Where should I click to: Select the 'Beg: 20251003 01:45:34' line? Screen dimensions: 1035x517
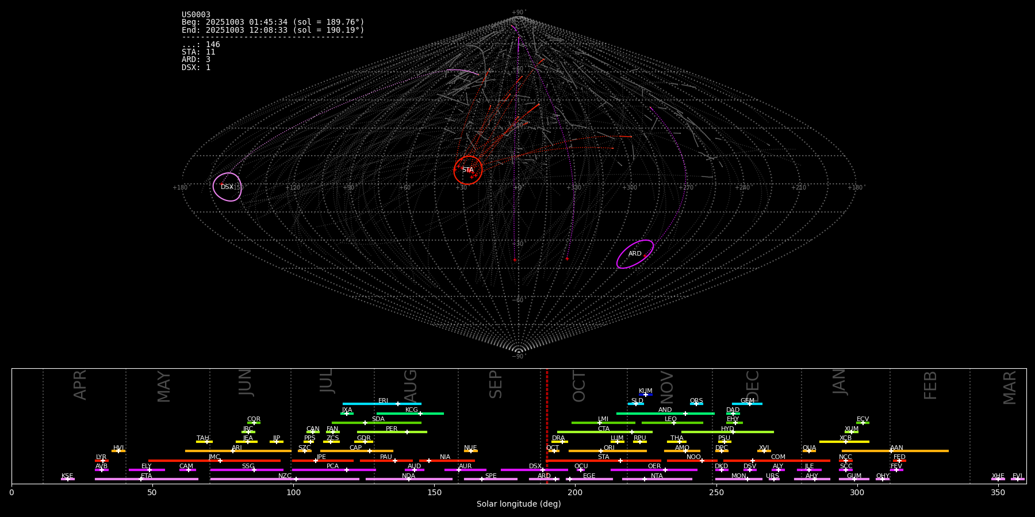click(x=273, y=22)
